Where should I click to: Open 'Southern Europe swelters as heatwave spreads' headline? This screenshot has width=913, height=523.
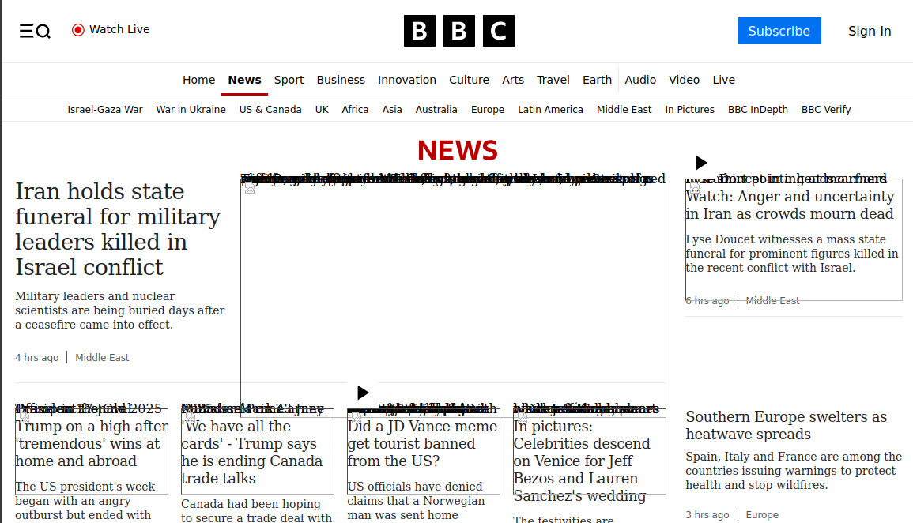[x=786, y=425]
